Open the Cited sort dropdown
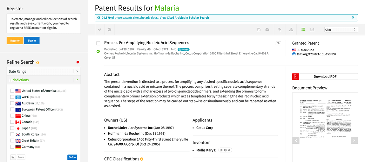Screen dimensions: 365x162 click(x=341, y=30)
